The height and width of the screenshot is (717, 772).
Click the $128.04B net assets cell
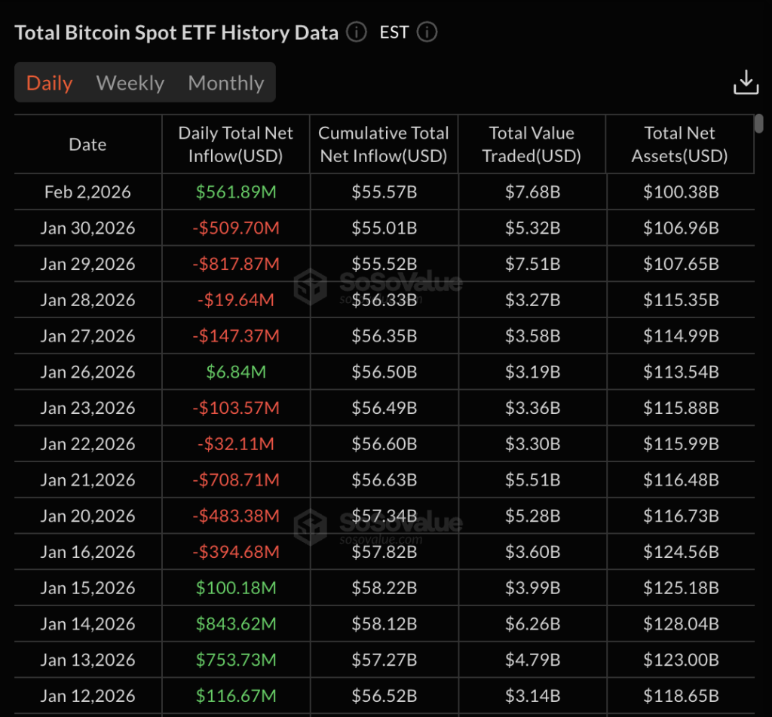pos(680,624)
